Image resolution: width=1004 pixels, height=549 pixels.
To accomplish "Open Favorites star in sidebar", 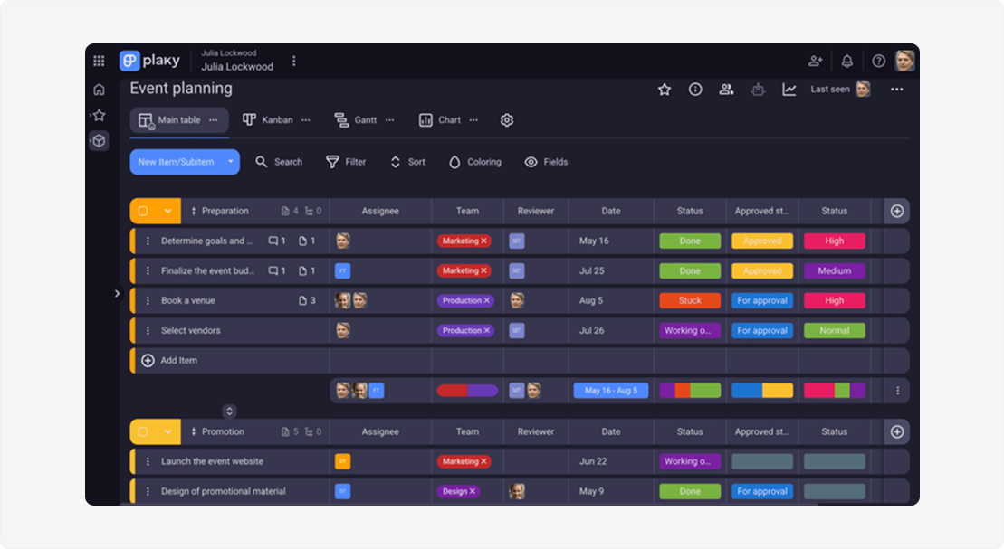I will tap(99, 115).
